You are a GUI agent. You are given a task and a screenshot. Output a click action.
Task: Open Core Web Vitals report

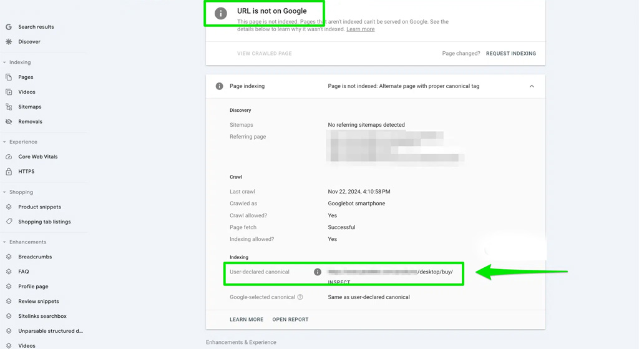(x=38, y=157)
